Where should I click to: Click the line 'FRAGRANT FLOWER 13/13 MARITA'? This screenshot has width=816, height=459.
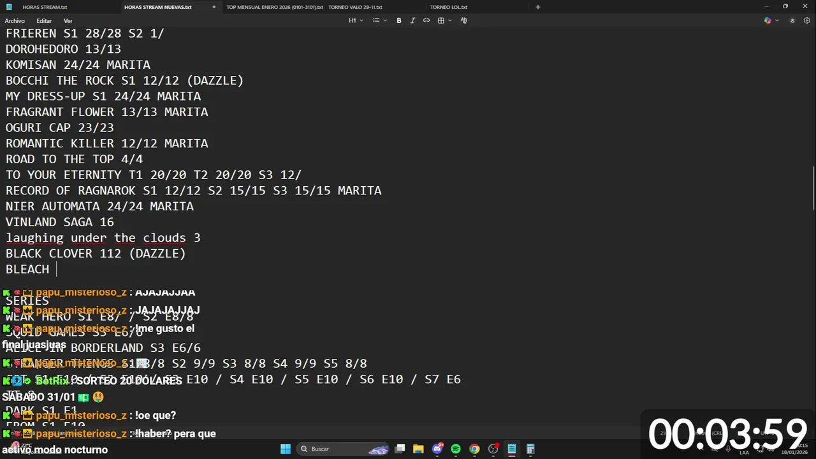click(107, 112)
